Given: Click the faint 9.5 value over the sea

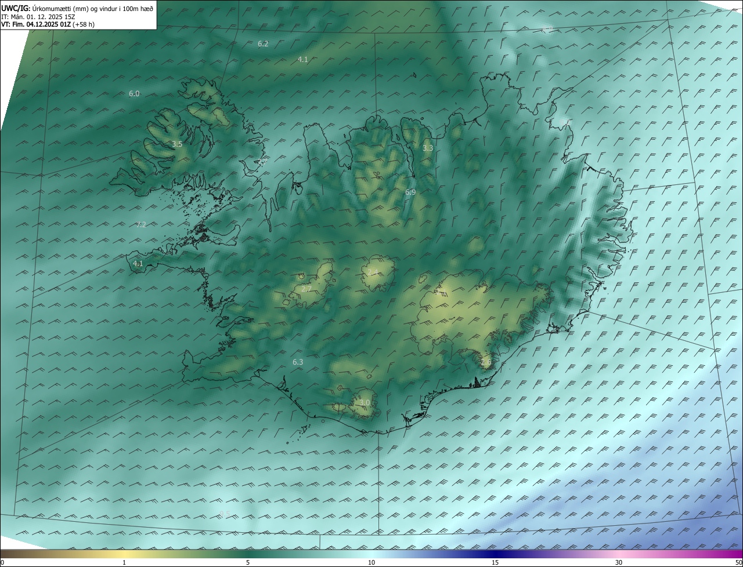Looking at the screenshot, I should click(x=225, y=514).
